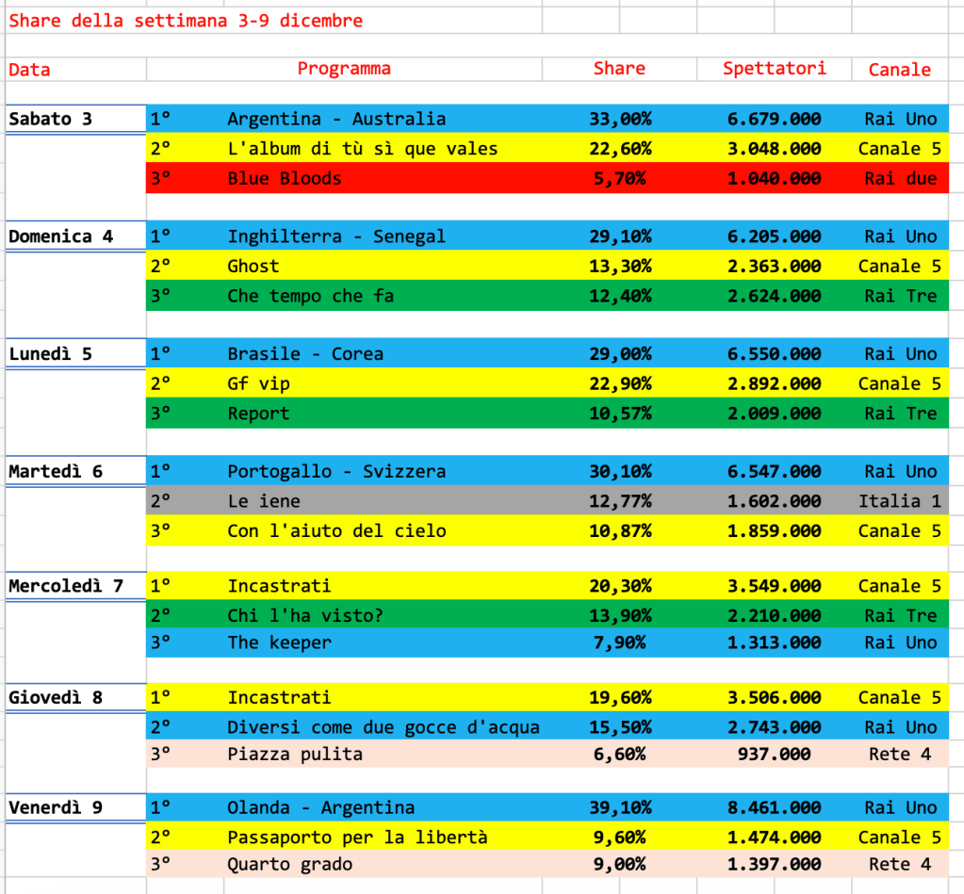Viewport: 964px width, 894px height.
Task: Select the red 'Blue Bloods' cell
Action: pos(285,178)
